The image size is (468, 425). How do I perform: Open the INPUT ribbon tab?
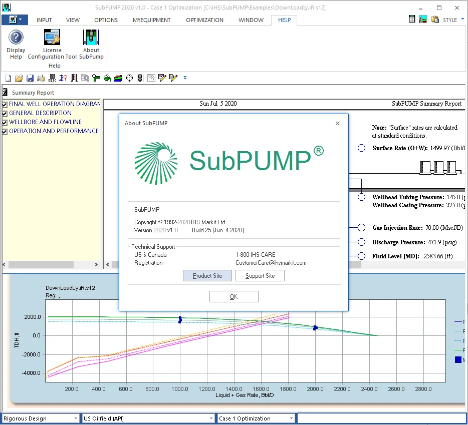(x=44, y=20)
